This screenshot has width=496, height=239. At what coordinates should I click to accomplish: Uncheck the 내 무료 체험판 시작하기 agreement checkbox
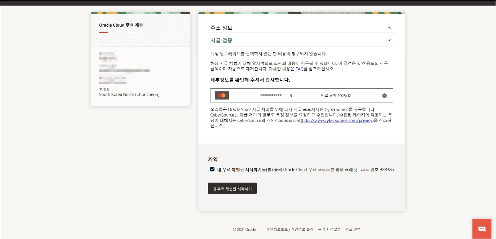(212, 169)
